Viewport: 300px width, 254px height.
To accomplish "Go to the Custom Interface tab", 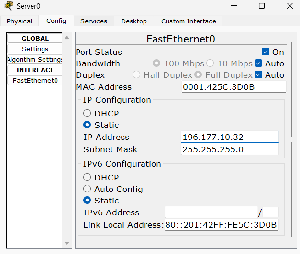I will pos(189,21).
